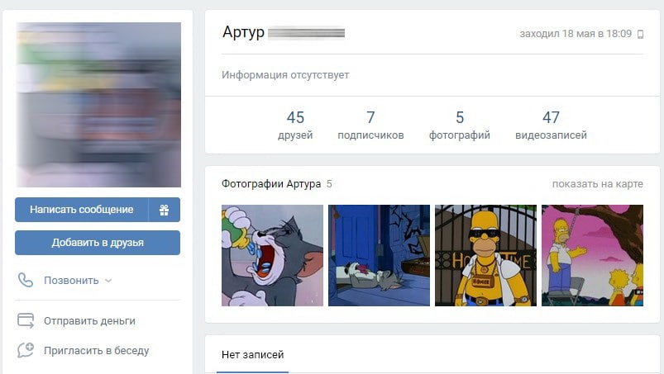Click the Добавить в друзья button

pos(98,243)
